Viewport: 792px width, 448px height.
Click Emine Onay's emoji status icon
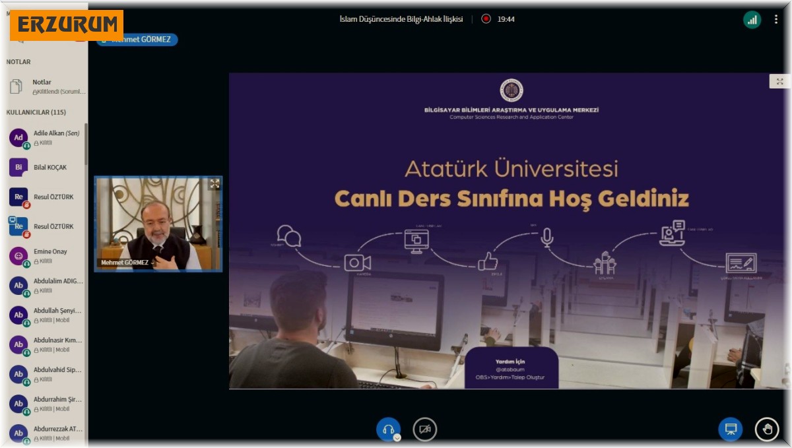coord(17,255)
